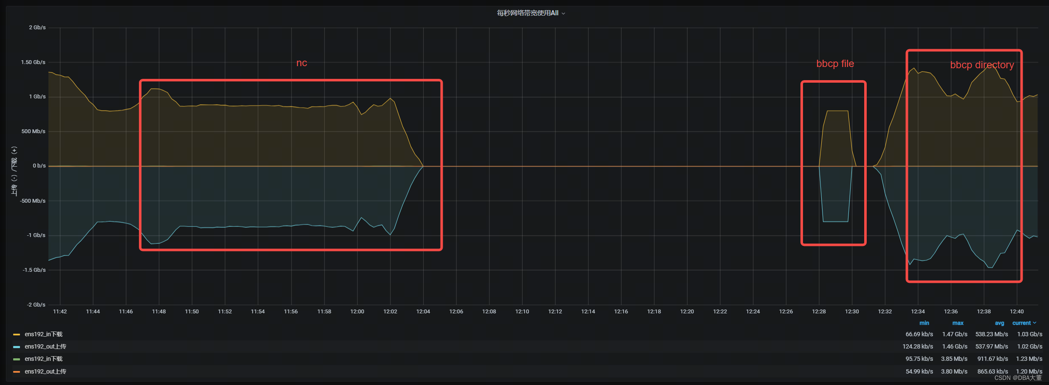Click the 11:48 time axis label

point(159,312)
